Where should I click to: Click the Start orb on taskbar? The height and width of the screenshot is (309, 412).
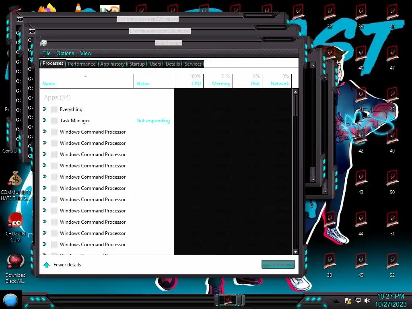pyautogui.click(x=10, y=300)
